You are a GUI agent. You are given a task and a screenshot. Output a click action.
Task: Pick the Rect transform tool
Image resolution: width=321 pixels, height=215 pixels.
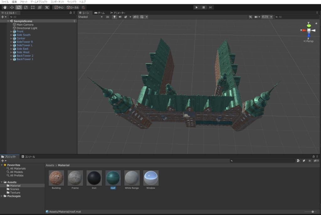pos(33,7)
